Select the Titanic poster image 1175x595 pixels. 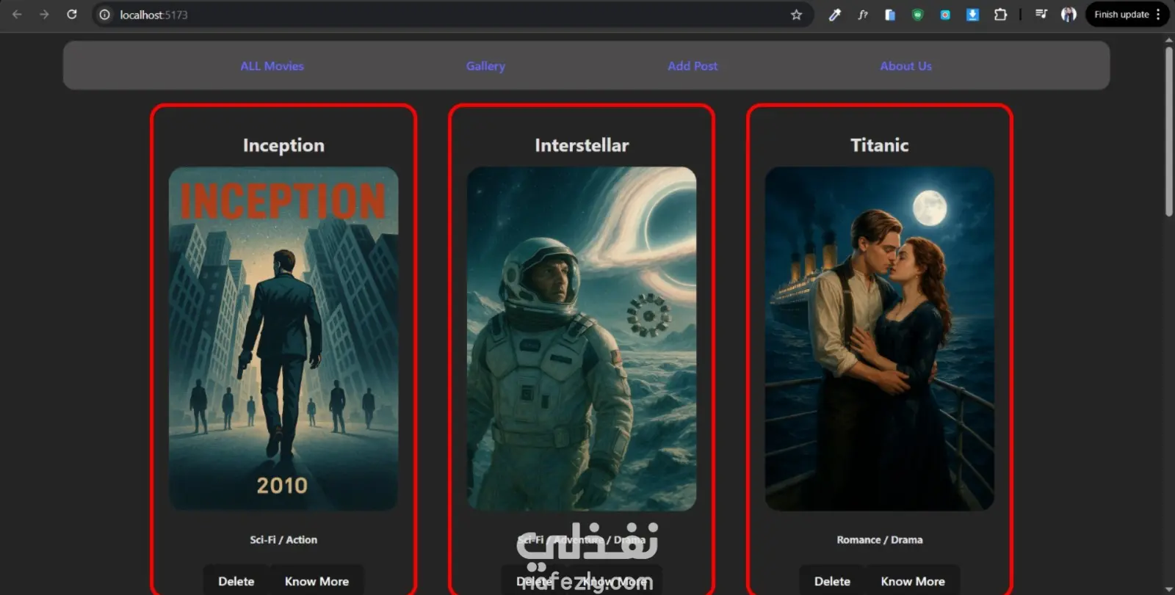tap(880, 339)
